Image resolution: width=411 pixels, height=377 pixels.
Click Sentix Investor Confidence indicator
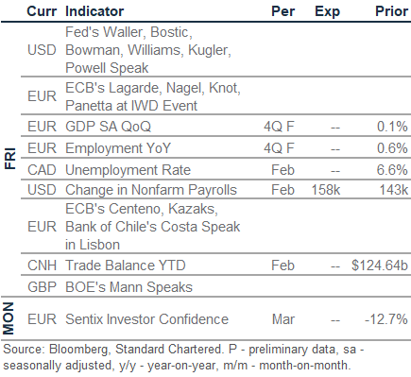coord(146,319)
